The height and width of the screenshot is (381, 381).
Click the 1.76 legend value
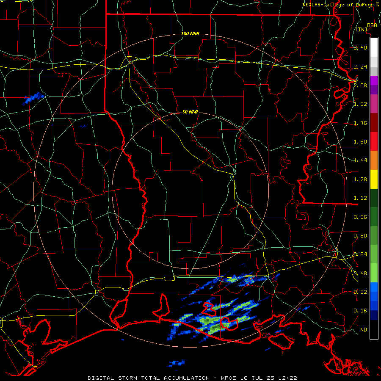click(x=360, y=123)
